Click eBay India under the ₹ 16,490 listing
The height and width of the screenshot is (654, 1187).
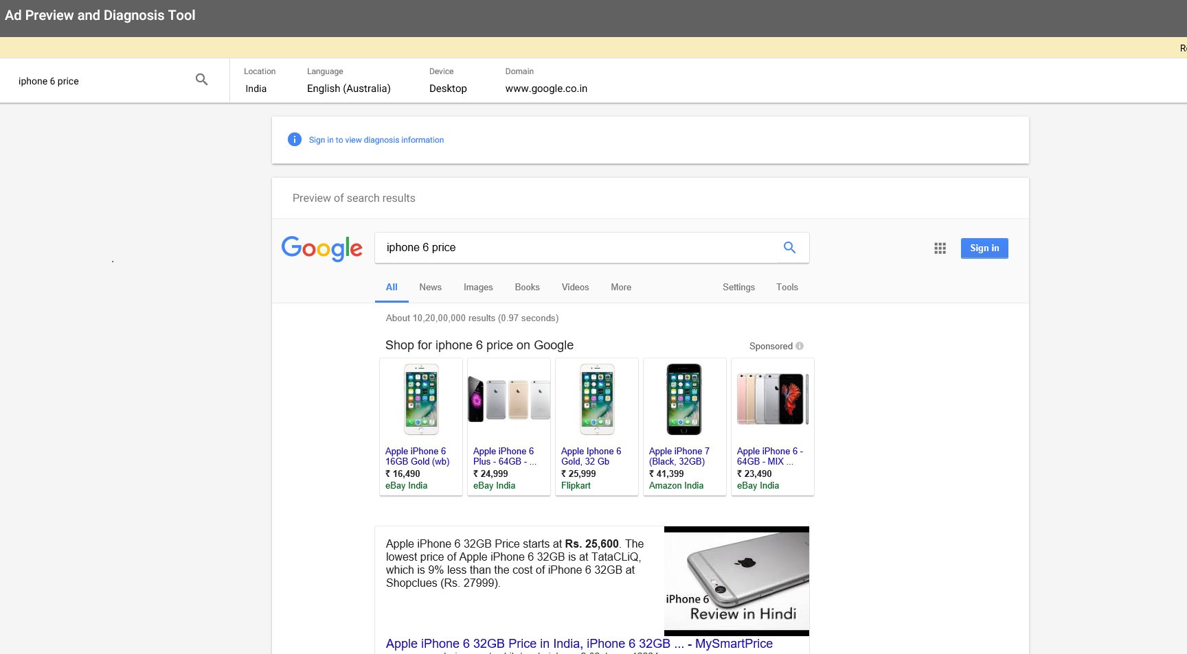(x=406, y=485)
